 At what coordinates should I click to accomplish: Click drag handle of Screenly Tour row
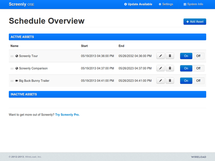(12, 56)
